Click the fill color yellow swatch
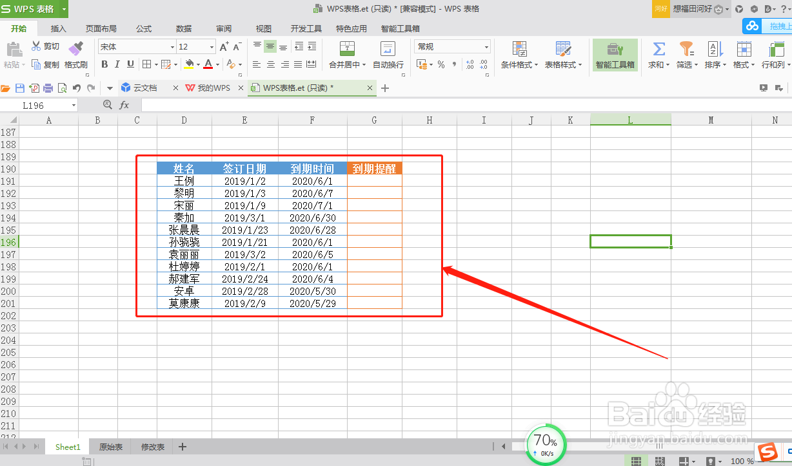Viewport: 792px width, 466px height. [189, 64]
